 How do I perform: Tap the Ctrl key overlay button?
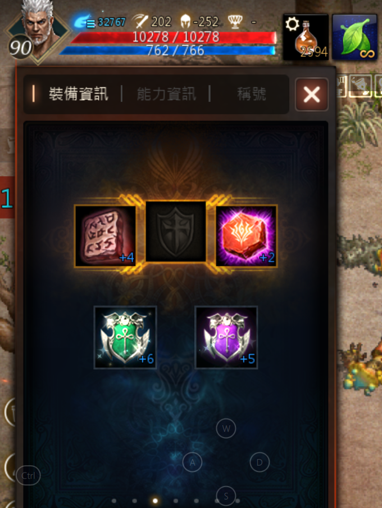click(28, 475)
